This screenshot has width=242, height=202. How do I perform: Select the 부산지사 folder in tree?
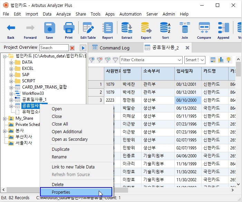pyautogui.click(x=24, y=137)
